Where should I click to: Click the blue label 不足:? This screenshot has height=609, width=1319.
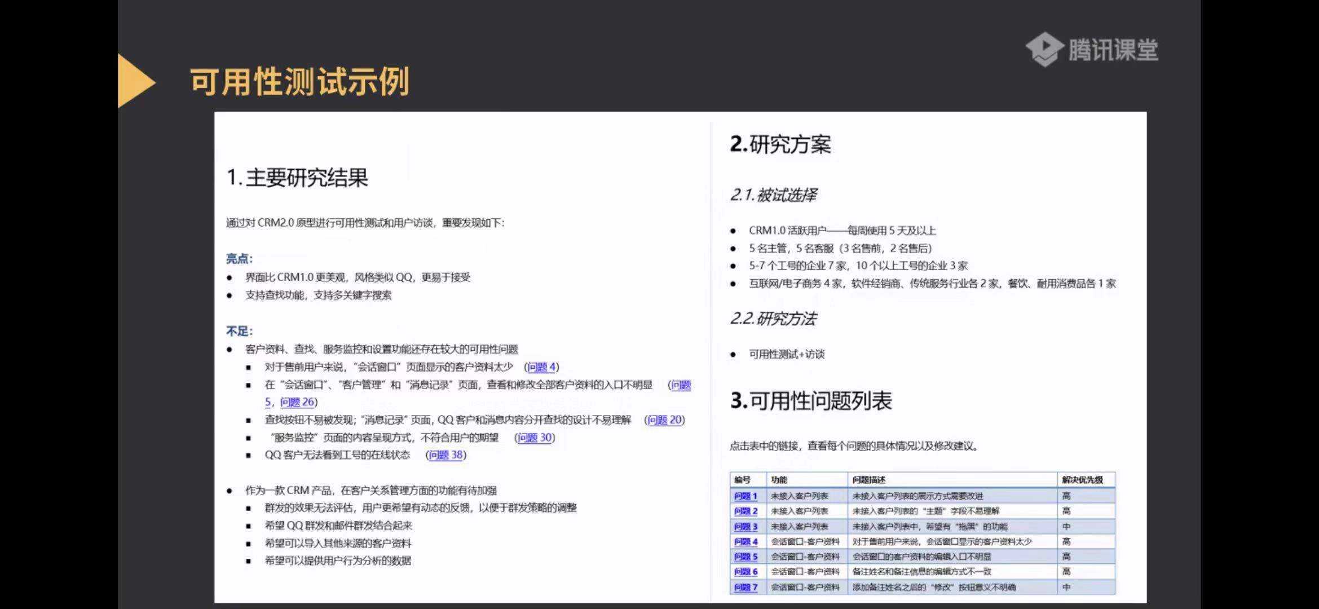tap(240, 331)
